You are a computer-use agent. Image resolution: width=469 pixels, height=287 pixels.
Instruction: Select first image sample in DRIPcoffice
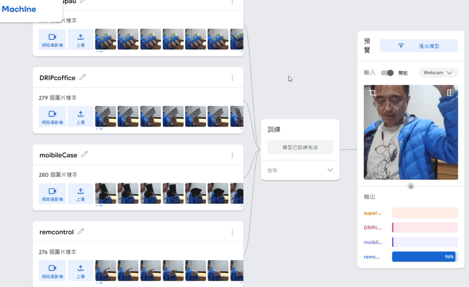pyautogui.click(x=106, y=117)
